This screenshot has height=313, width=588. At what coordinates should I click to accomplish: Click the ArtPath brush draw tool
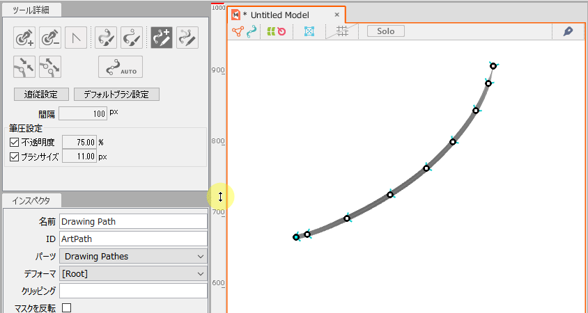tap(107, 38)
